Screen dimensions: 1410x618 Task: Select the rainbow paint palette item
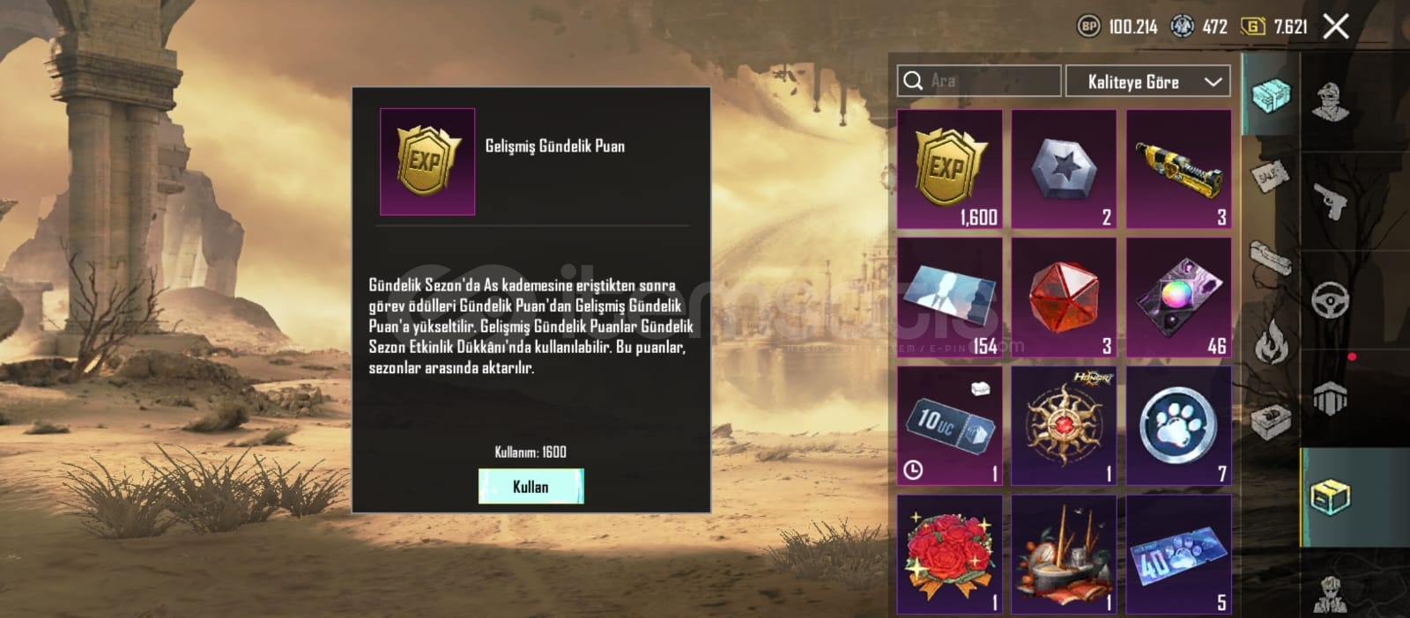[x=1178, y=298]
